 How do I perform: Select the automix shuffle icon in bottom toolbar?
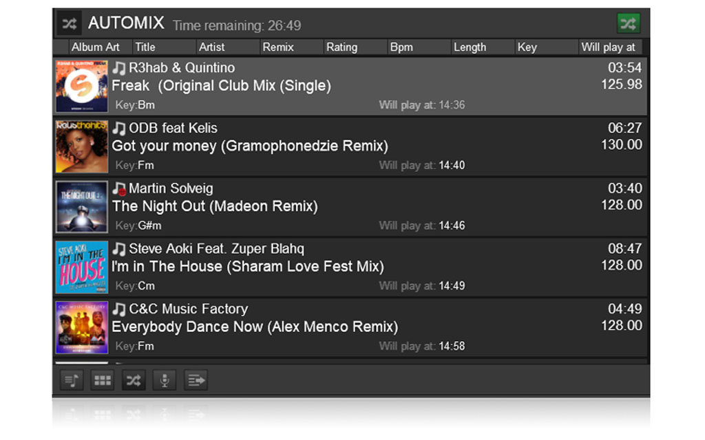click(x=134, y=381)
